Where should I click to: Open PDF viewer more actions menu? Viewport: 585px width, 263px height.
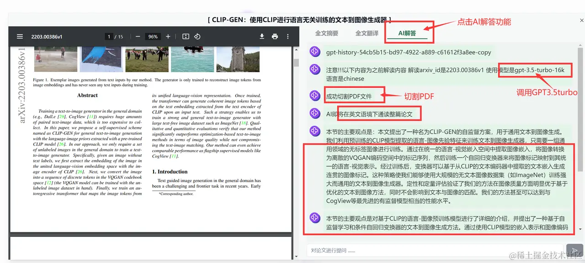[x=287, y=37]
